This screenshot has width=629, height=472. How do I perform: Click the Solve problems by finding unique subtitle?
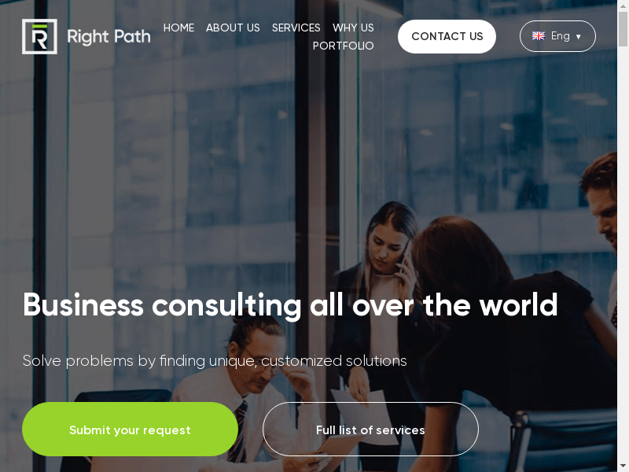(215, 361)
